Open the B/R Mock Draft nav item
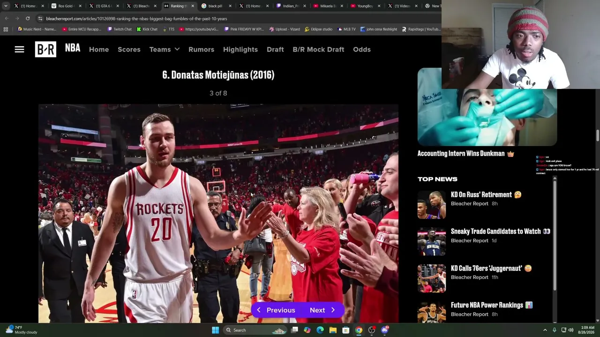Screen dimensions: 600x337 tap(318, 49)
